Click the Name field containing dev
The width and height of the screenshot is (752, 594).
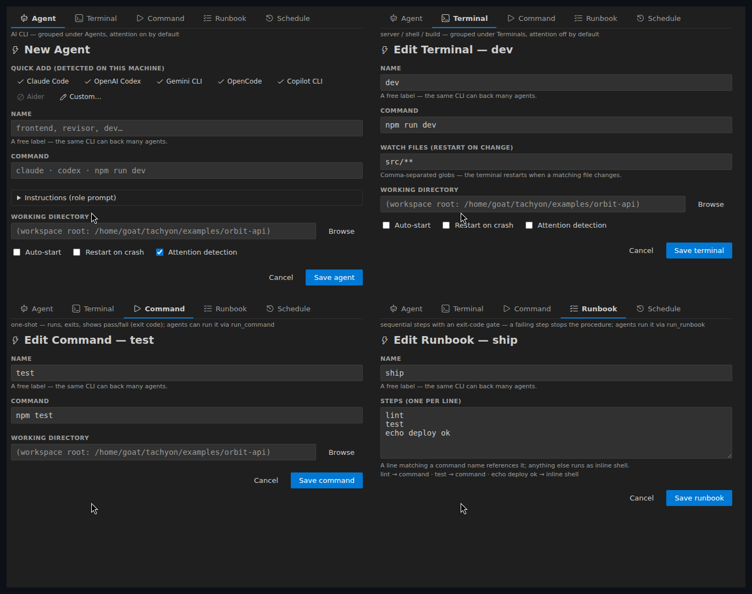[556, 82]
